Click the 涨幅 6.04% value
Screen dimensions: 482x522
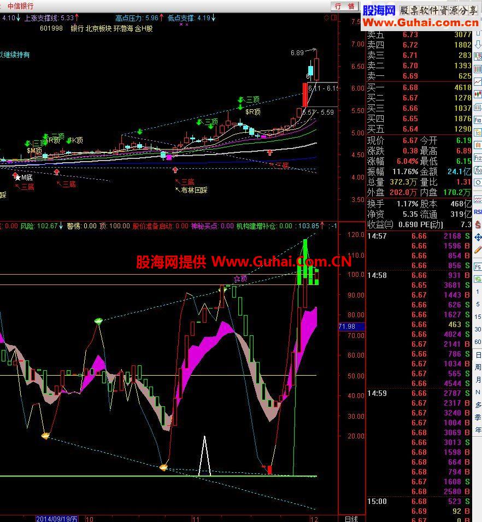407,161
